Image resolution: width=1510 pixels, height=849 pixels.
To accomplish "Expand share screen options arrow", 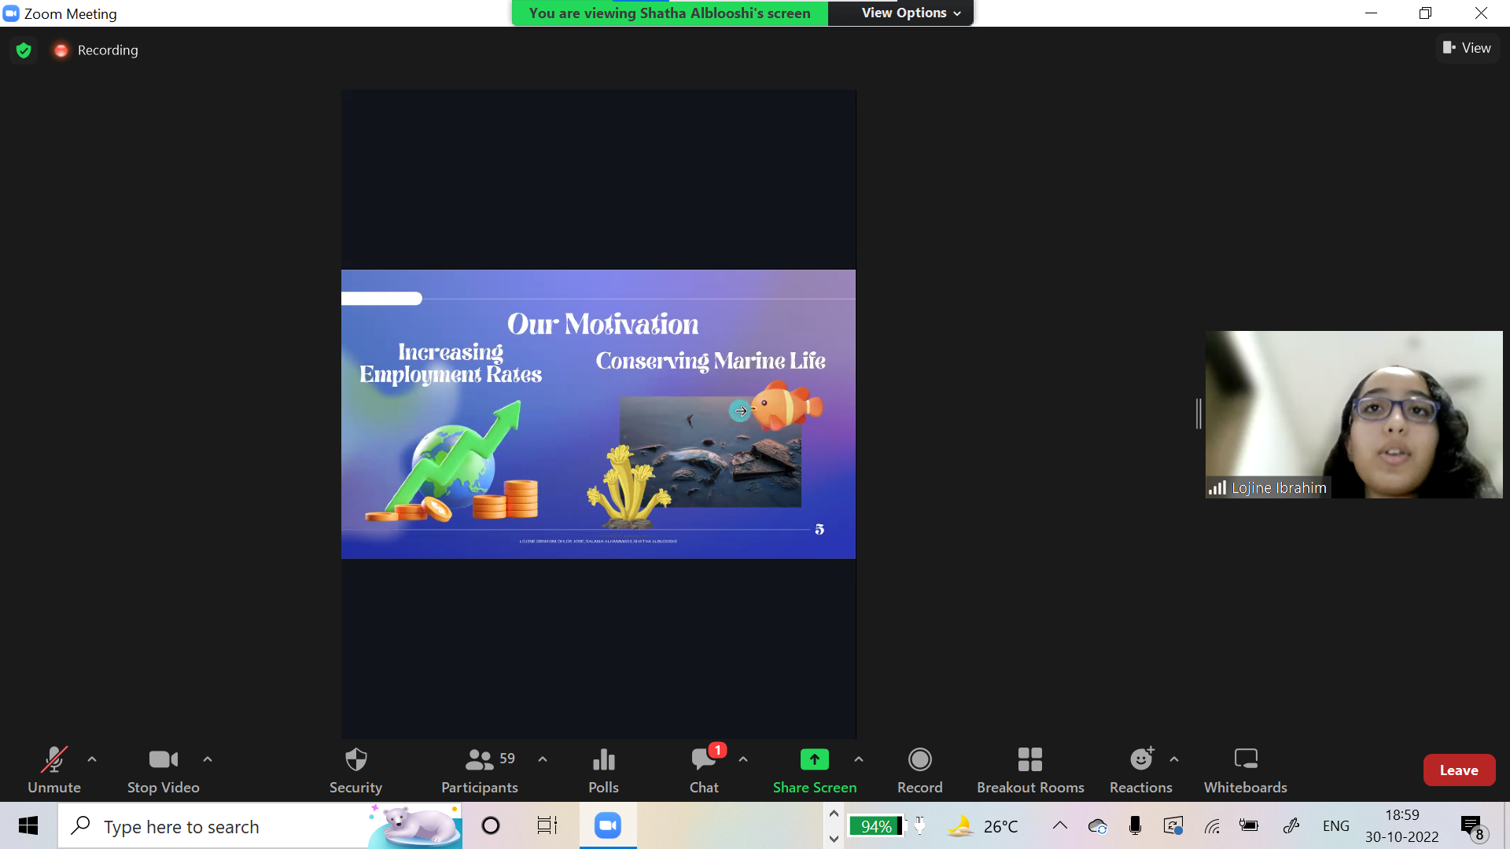I will tap(859, 759).
